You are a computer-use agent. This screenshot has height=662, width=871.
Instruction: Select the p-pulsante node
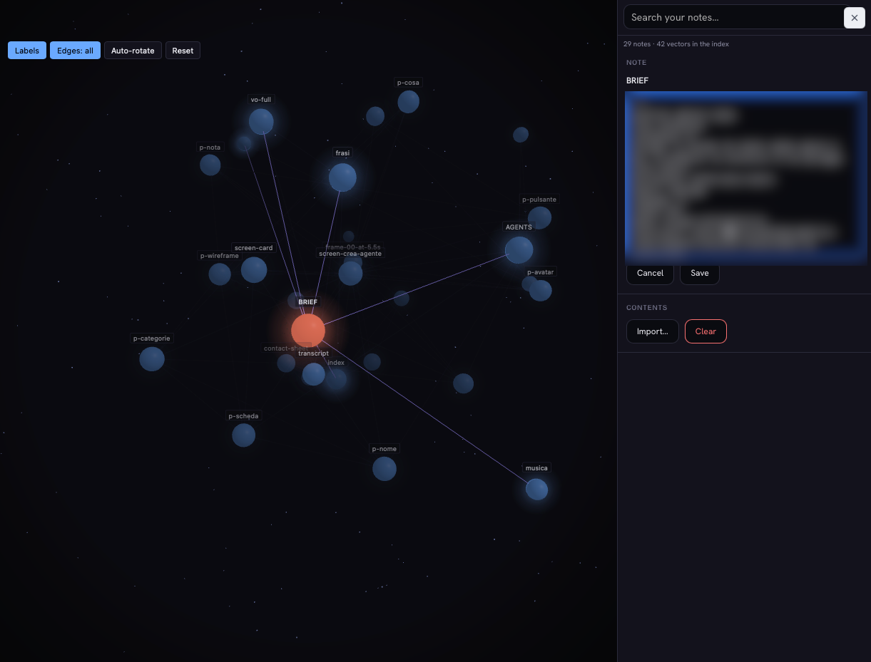coord(539,217)
